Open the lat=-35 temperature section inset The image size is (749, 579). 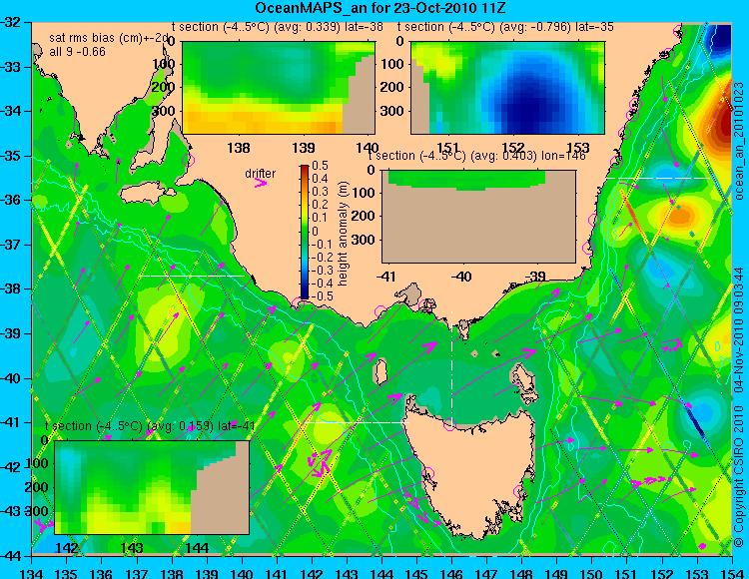click(x=507, y=88)
